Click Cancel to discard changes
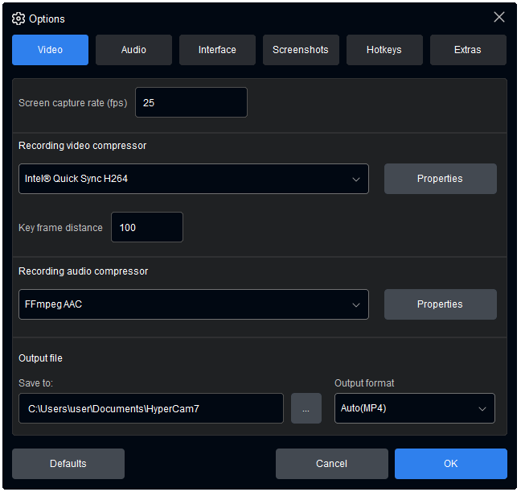The image size is (521, 492). pos(331,464)
